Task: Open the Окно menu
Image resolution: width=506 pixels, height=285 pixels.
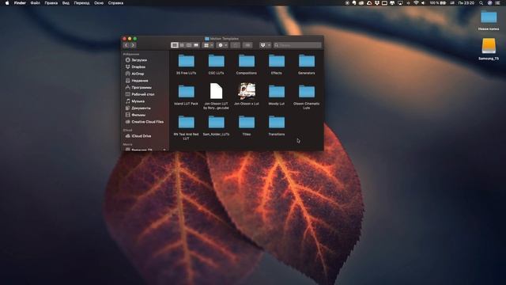Action: (x=99, y=3)
